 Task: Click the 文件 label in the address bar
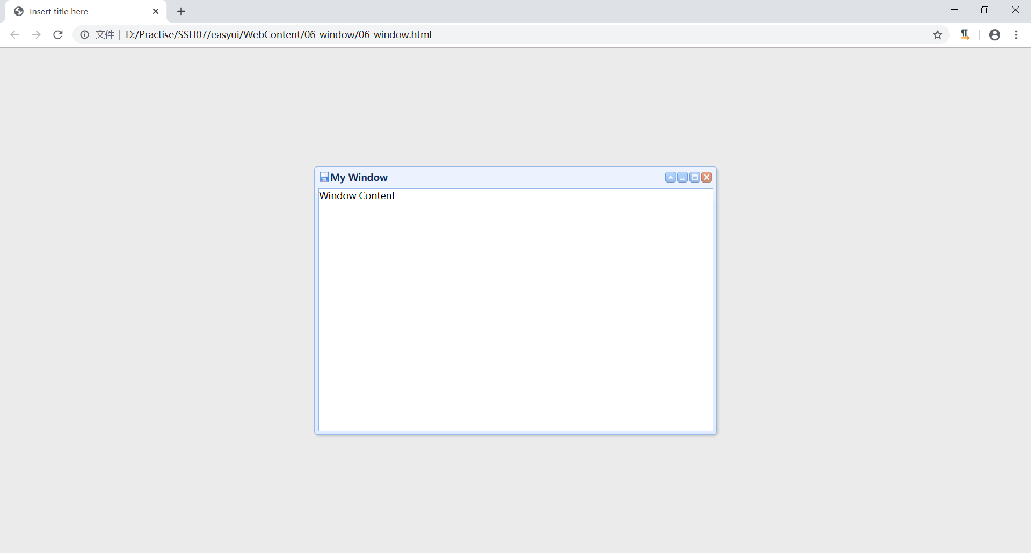[x=105, y=34]
